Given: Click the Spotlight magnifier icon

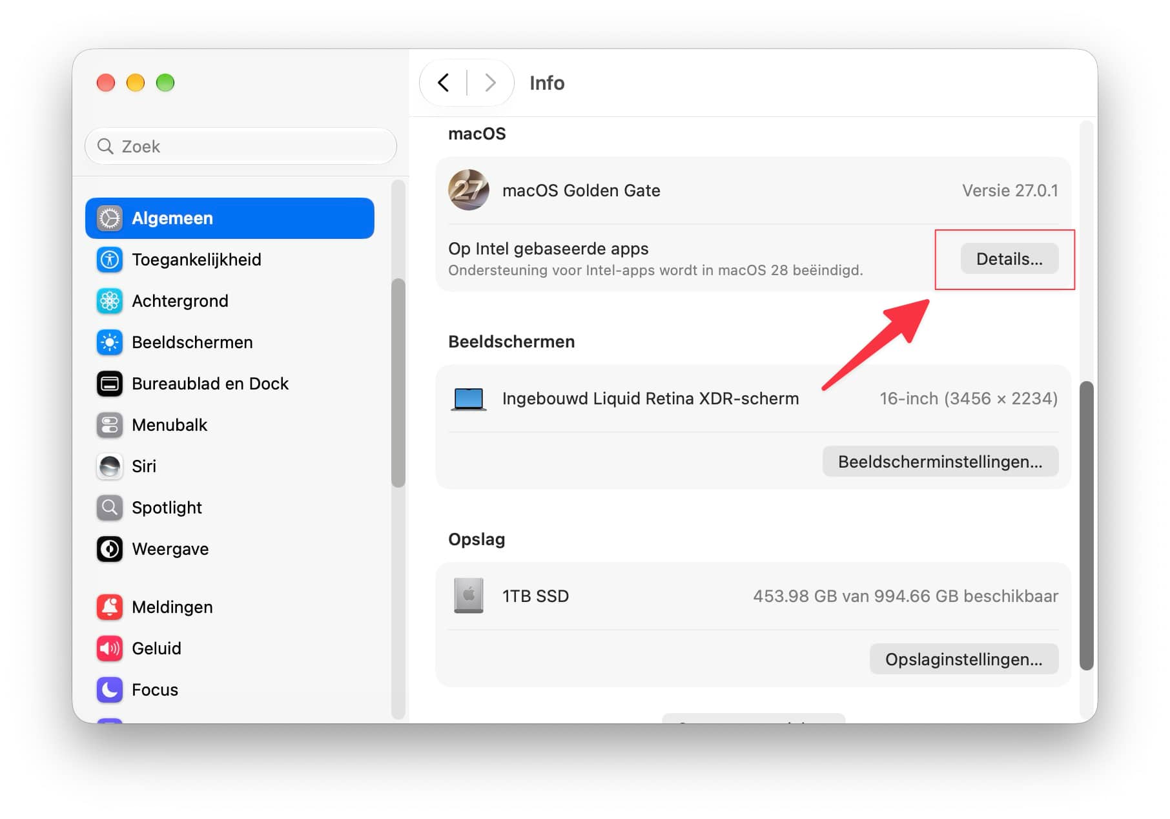Looking at the screenshot, I should 110,508.
